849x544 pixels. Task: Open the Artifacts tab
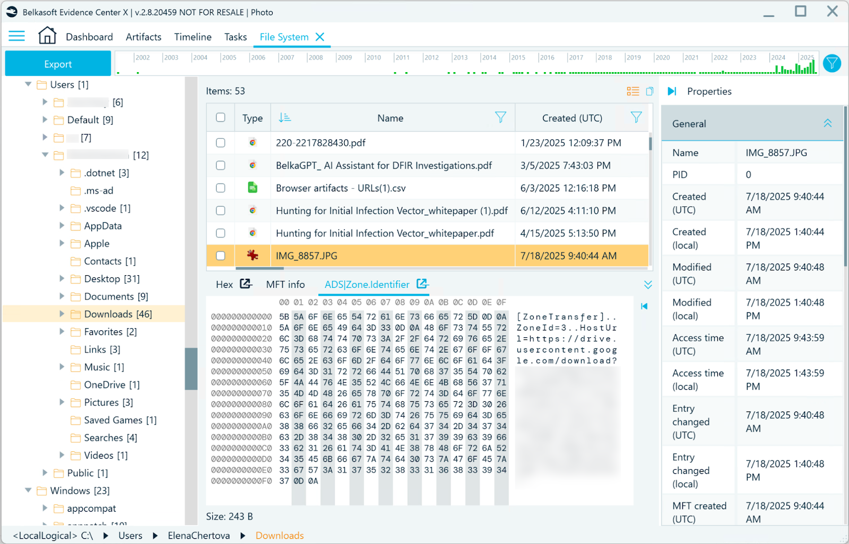[x=143, y=37]
